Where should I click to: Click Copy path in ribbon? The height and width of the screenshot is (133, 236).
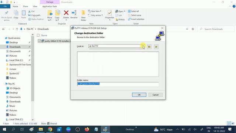(34, 15)
